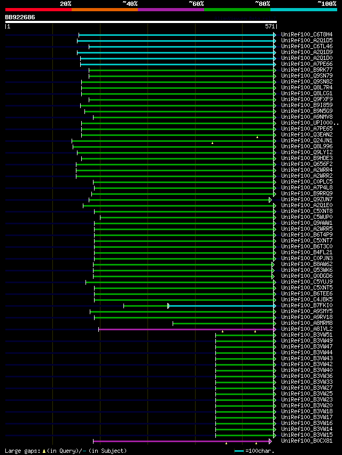Image resolution: width=342 pixels, height=455 pixels.
Task: Select the UniRef100_A2Q1E0 label
Action: 307,205
